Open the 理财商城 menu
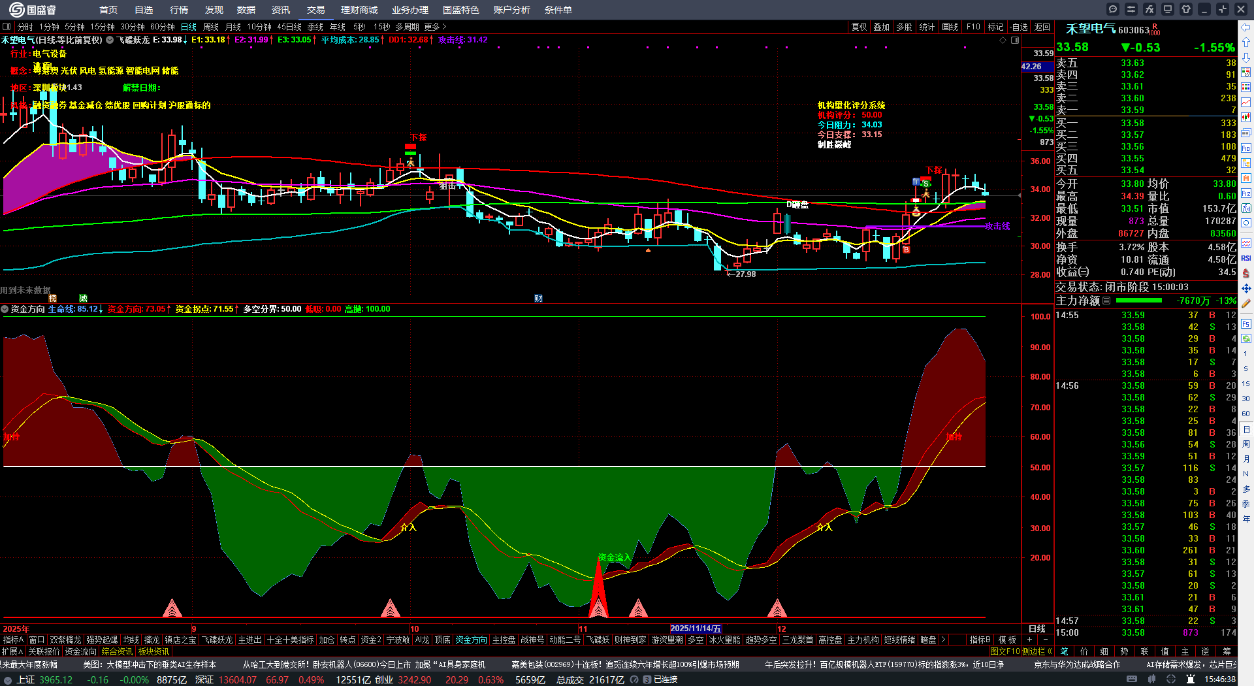The width and height of the screenshot is (1254, 686). [x=359, y=10]
